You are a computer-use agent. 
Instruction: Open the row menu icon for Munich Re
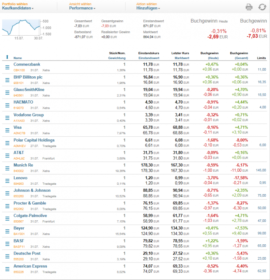point(7,168)
